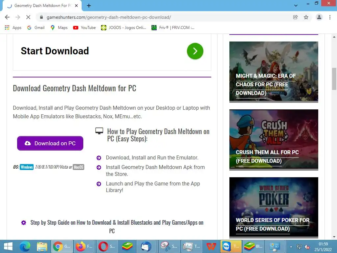
Task: Open the Apps bookmark shortcut
Action: point(13,28)
